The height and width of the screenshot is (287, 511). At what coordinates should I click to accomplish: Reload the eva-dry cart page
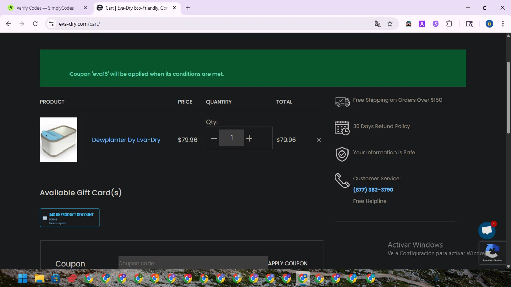pos(35,24)
